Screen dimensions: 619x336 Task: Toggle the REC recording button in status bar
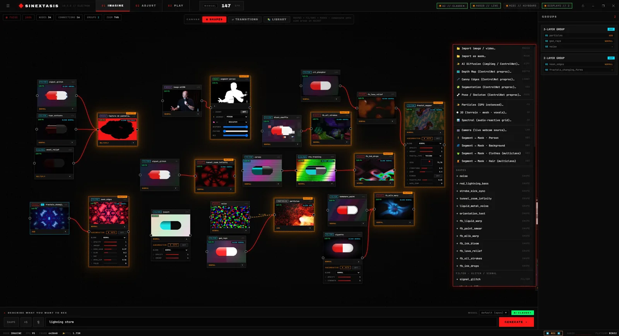pos(553,333)
